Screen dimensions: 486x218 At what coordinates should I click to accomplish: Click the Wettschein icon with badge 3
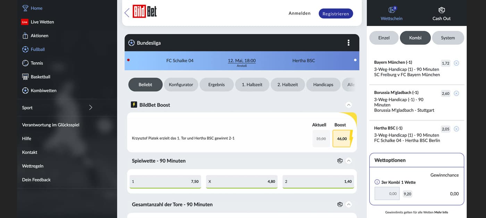pyautogui.click(x=392, y=10)
